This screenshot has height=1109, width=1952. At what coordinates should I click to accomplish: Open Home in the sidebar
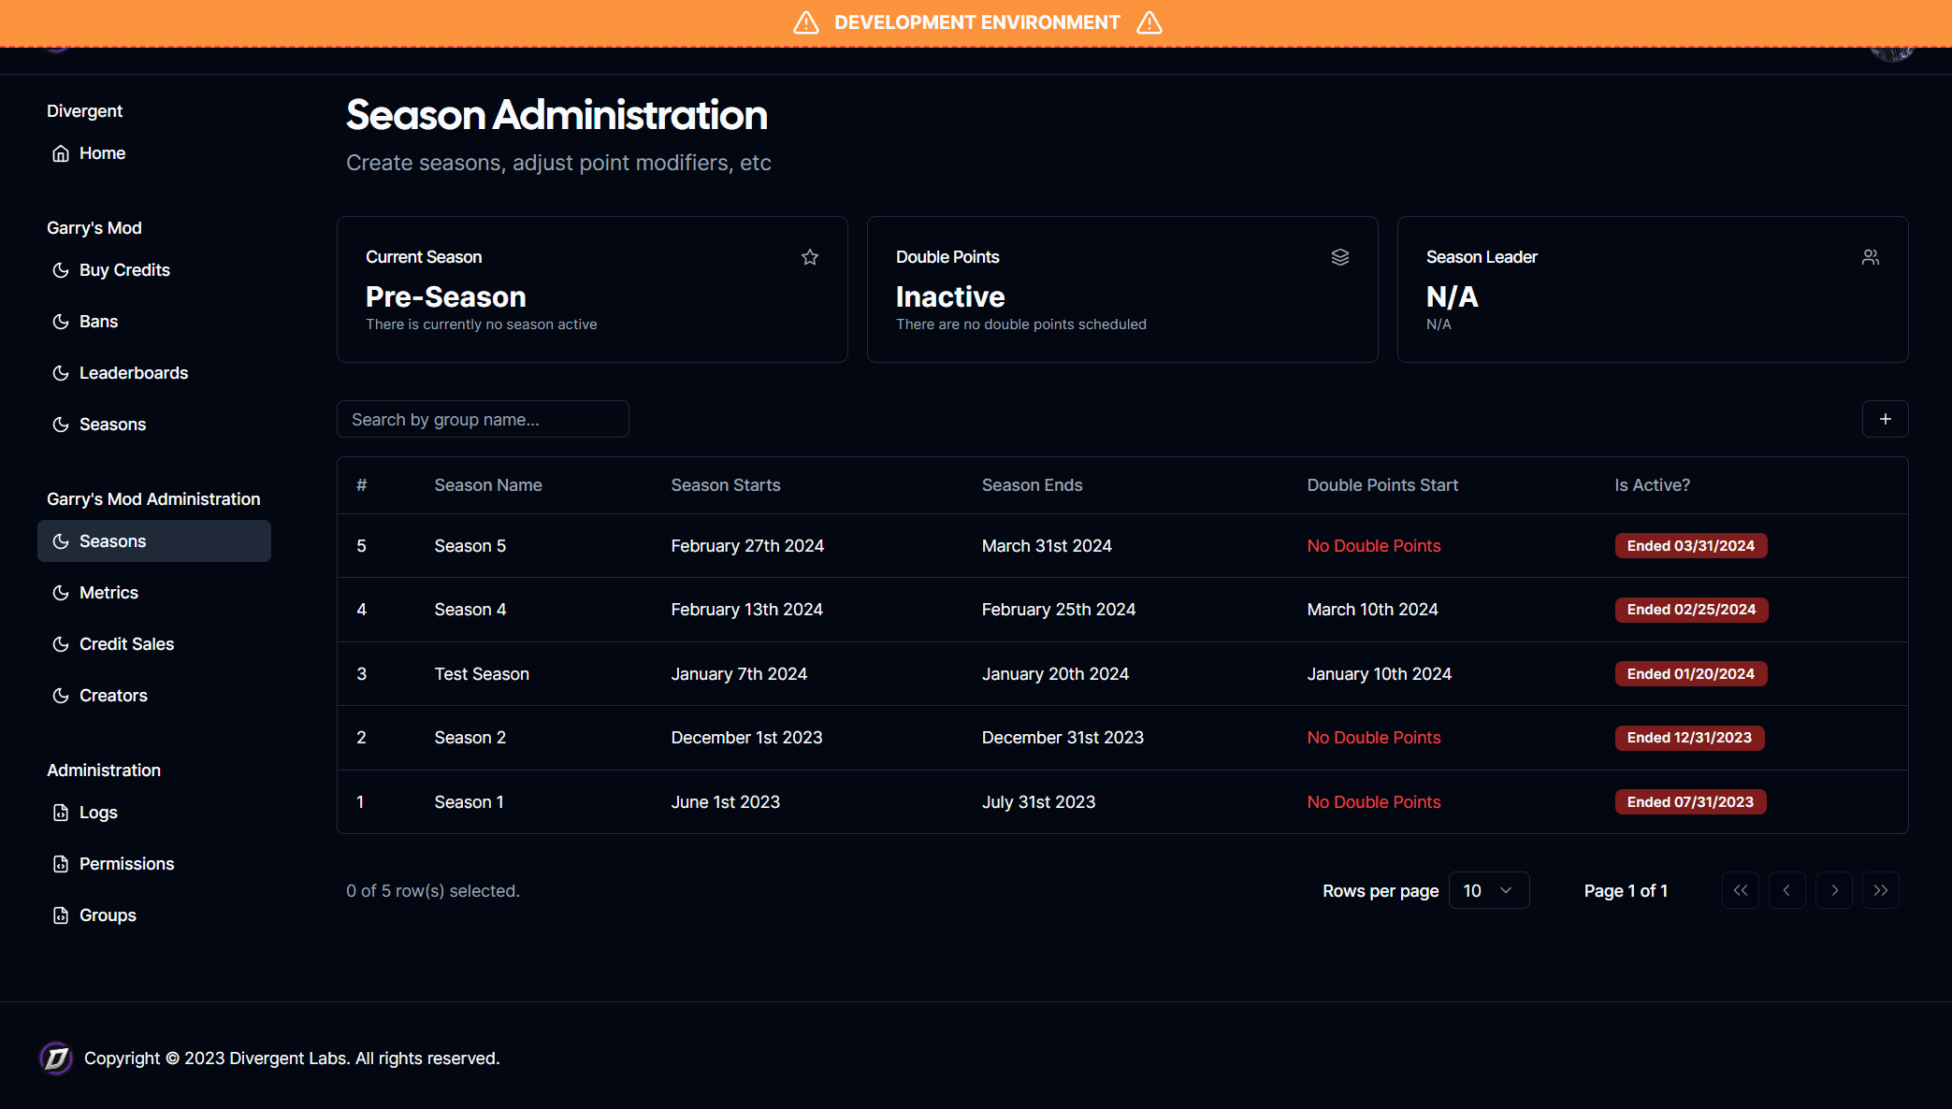coord(102,153)
